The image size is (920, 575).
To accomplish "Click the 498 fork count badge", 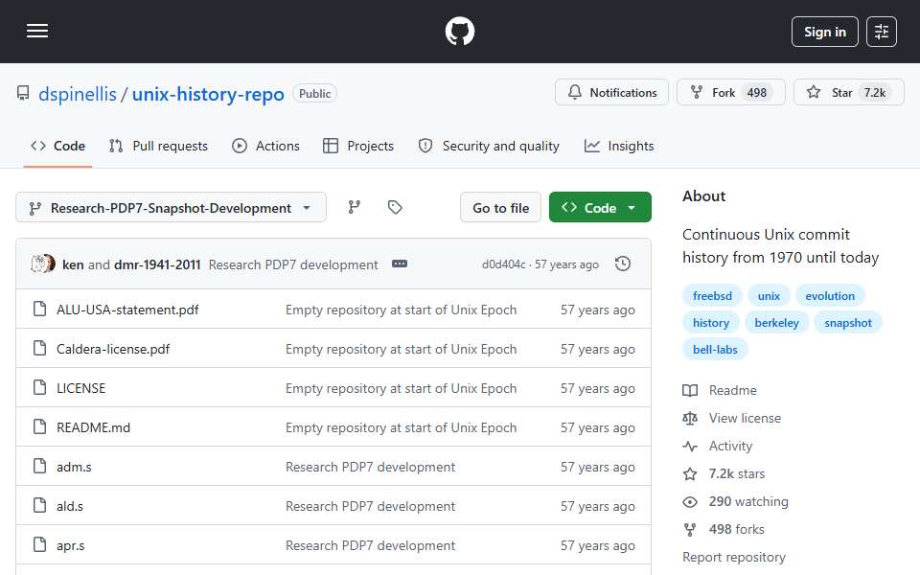I will 756,93.
